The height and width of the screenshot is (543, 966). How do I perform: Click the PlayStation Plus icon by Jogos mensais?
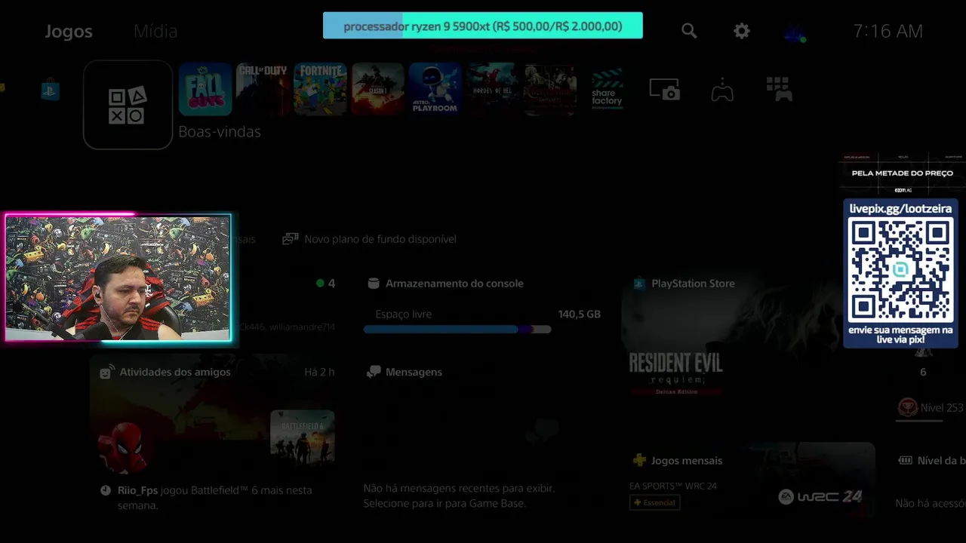[x=639, y=460]
